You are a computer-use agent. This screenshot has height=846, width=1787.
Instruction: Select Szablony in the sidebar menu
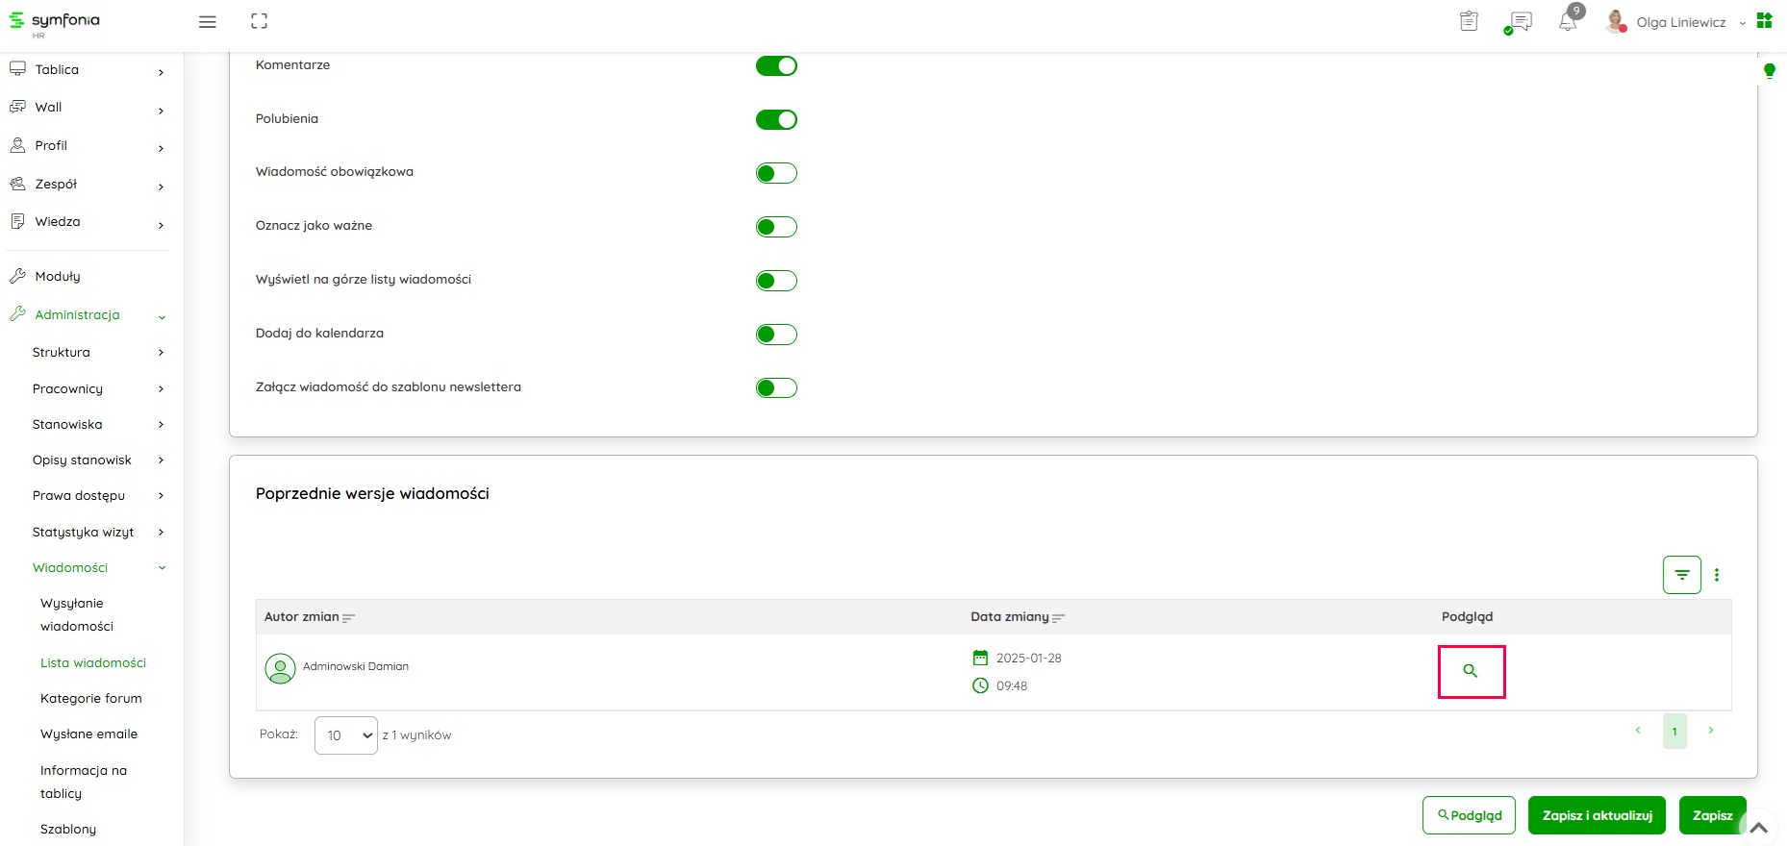[68, 829]
